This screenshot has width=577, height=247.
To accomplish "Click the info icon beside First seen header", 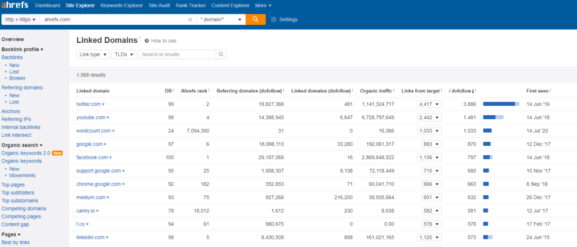I will 551,90.
